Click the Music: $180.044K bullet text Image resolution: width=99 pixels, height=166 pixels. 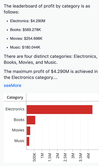point(25,47)
